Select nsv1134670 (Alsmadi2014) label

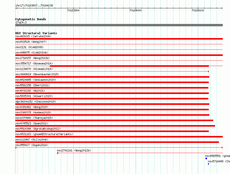(34, 69)
